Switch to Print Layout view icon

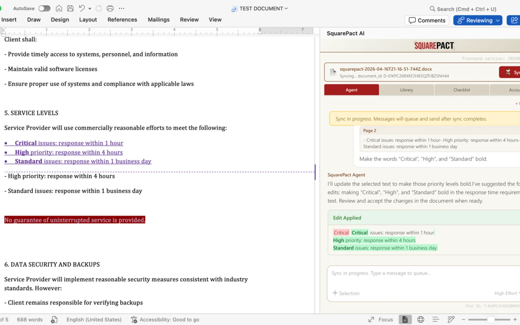click(x=405, y=320)
